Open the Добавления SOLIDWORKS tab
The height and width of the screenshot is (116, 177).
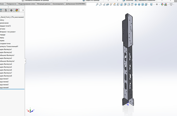76,4
